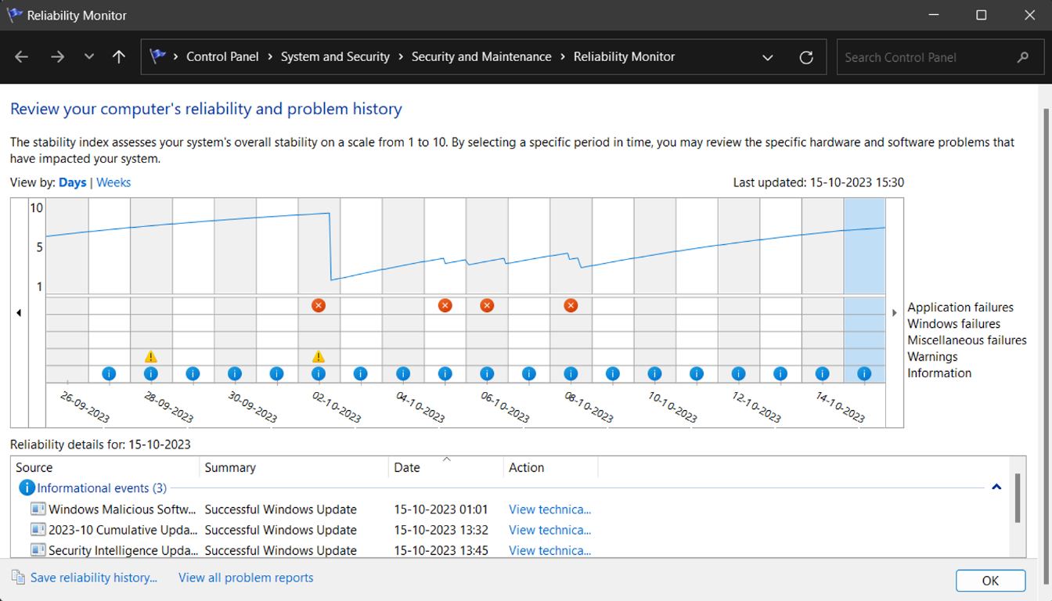Click the Action column header
This screenshot has height=601, width=1052.
pyautogui.click(x=551, y=467)
